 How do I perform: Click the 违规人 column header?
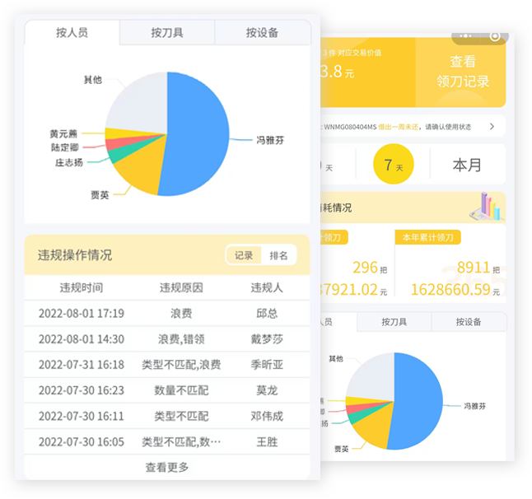[x=267, y=287]
